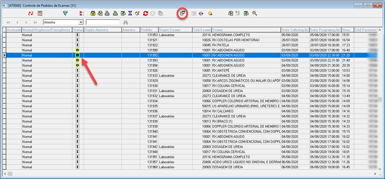Viewport: 385px width, 179px height.
Task: Click the red checklist icon
Action: [82, 14]
